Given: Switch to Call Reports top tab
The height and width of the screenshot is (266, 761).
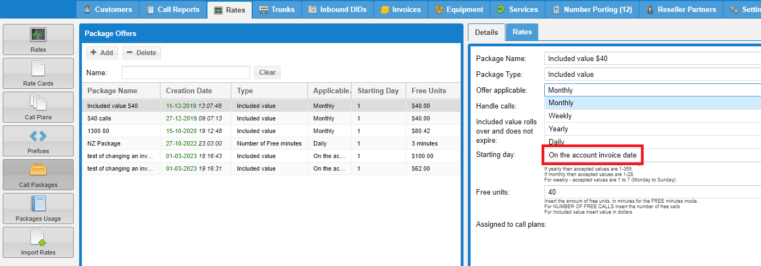Looking at the screenshot, I should pos(173,9).
